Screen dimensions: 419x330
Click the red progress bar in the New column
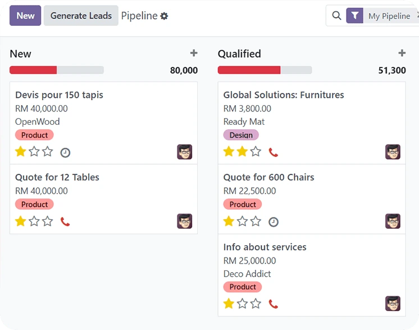33,70
